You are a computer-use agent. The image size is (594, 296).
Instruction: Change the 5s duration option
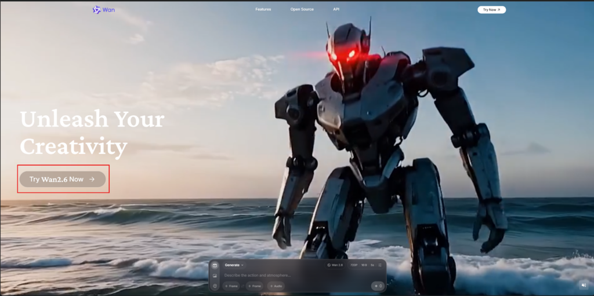tap(372, 265)
